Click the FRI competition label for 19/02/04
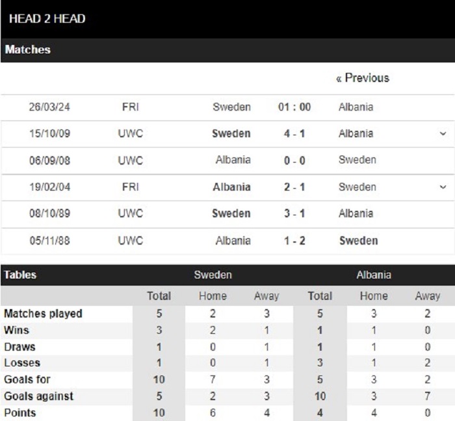This screenshot has width=455, height=421. point(130,187)
